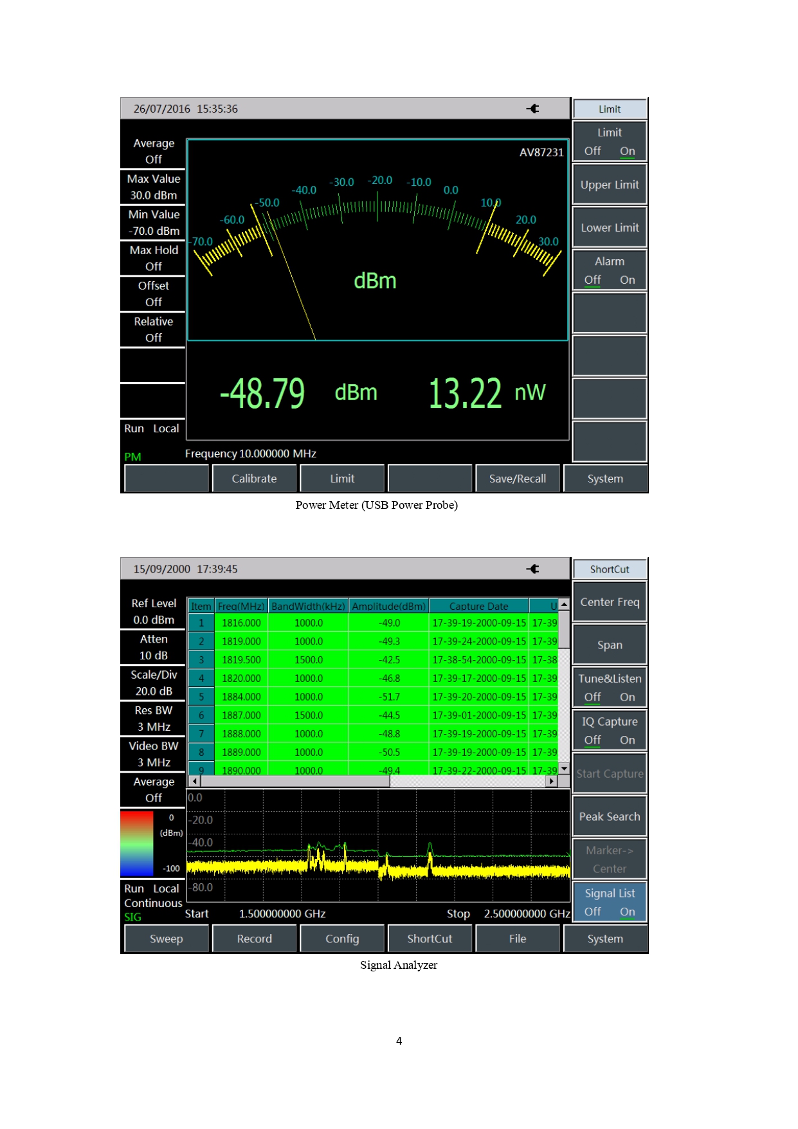
Task: Open Config menu in Signal Analyzer
Action: pyautogui.click(x=342, y=939)
